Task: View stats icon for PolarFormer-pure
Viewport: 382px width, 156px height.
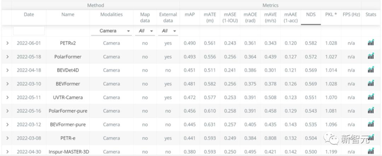Action: pos(371,111)
